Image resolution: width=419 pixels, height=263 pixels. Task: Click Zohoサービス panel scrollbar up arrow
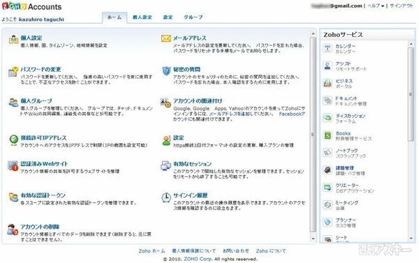click(x=411, y=44)
